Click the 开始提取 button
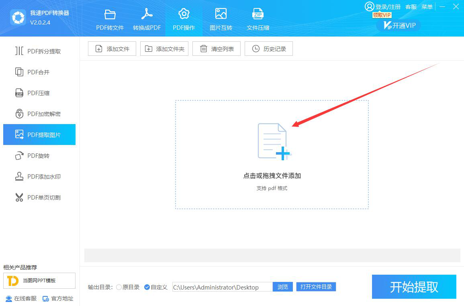The width and height of the screenshot is (464, 306). 414,287
